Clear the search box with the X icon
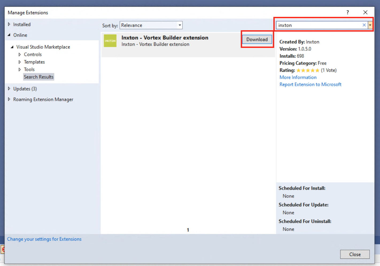Screen dimensions: 380x266 (x=364, y=25)
